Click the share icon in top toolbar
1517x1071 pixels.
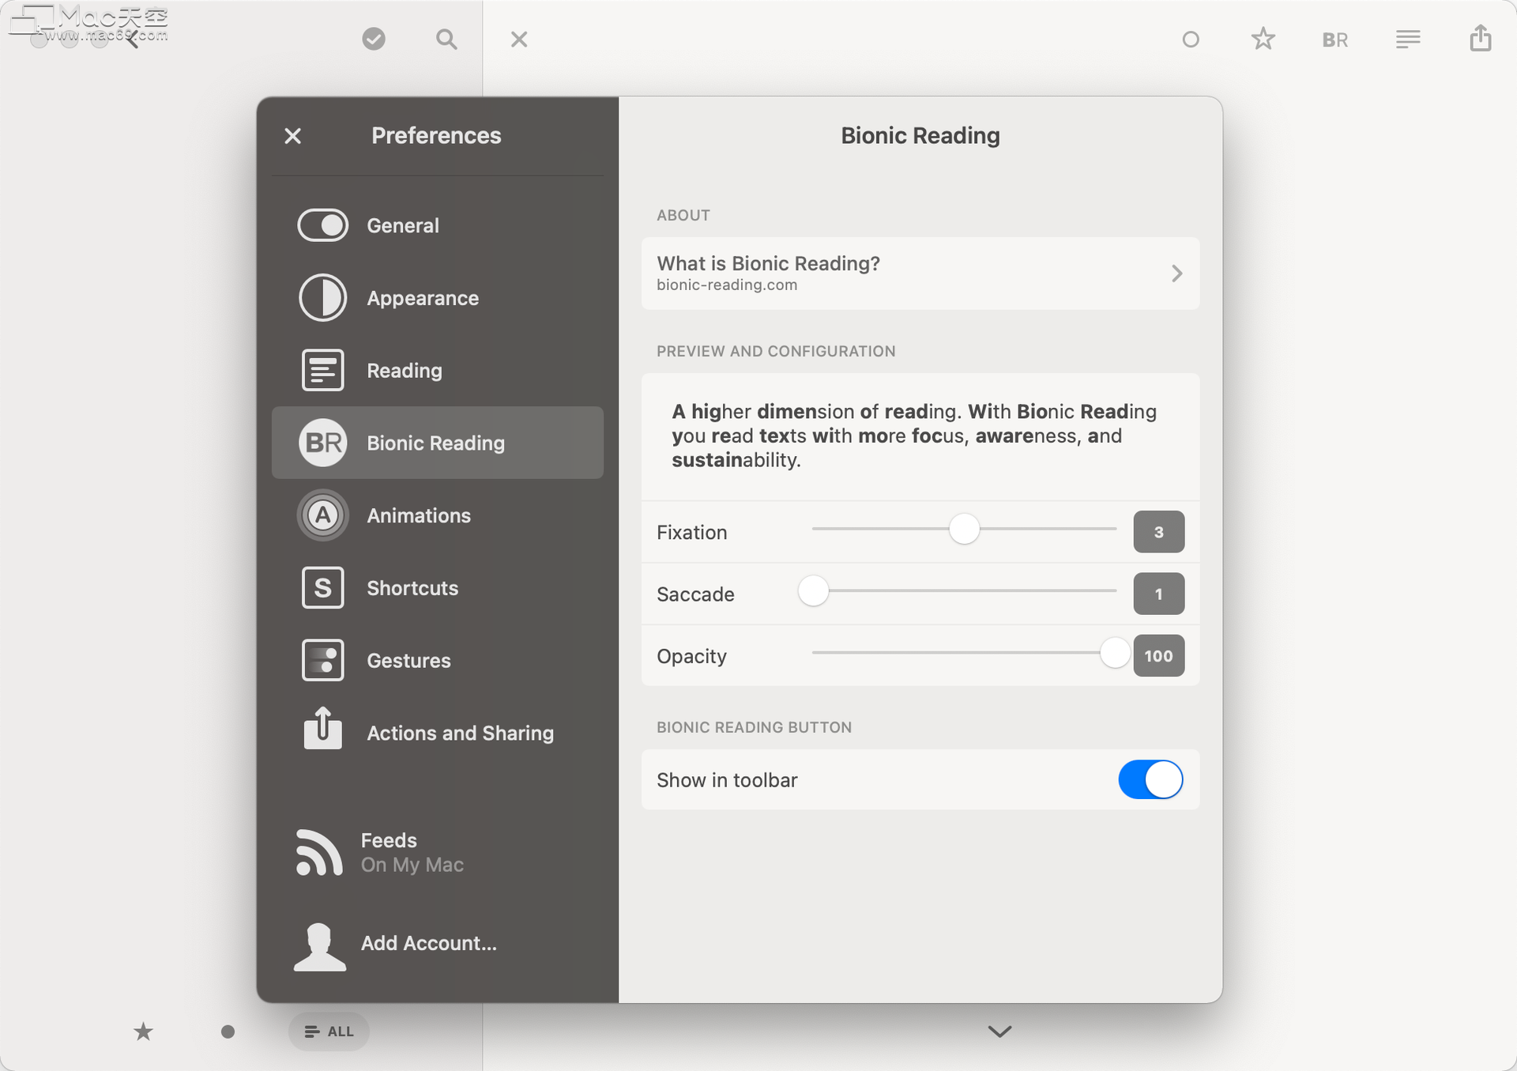pyautogui.click(x=1481, y=38)
